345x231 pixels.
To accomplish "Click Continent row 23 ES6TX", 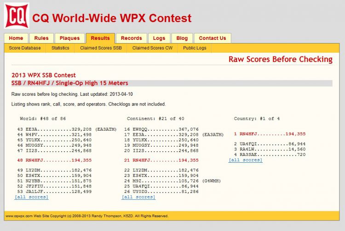I will click(161, 176).
